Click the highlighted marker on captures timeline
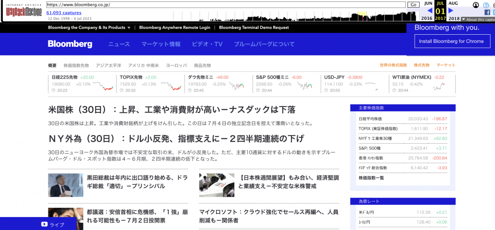This screenshot has width=495, height=230. click(363, 16)
